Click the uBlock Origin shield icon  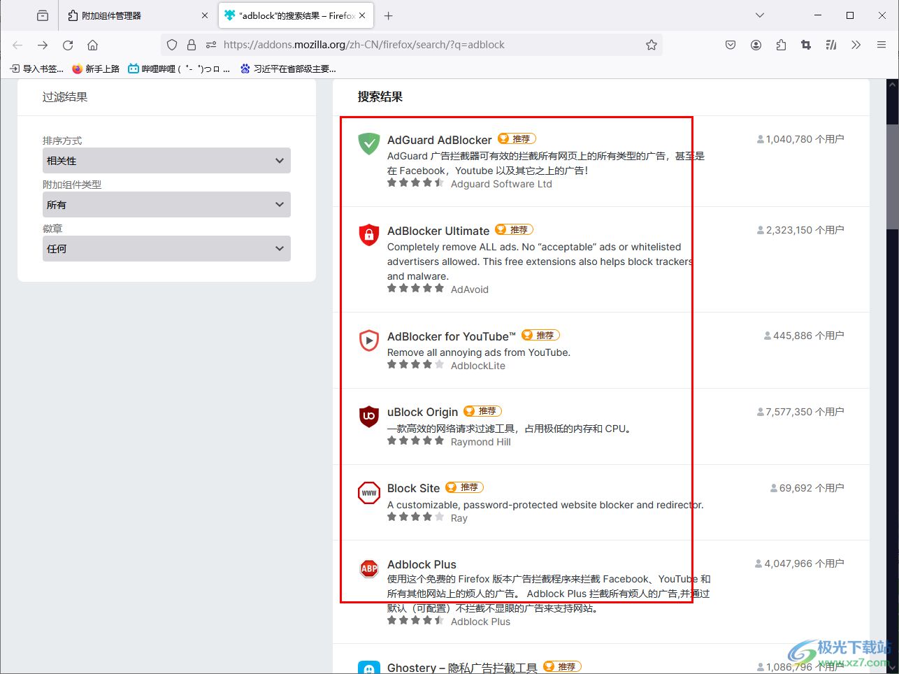coord(369,416)
